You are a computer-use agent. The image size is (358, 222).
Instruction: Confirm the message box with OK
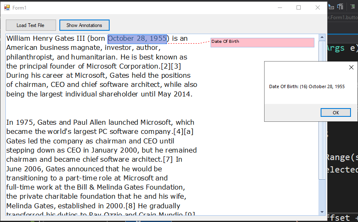(x=336, y=113)
